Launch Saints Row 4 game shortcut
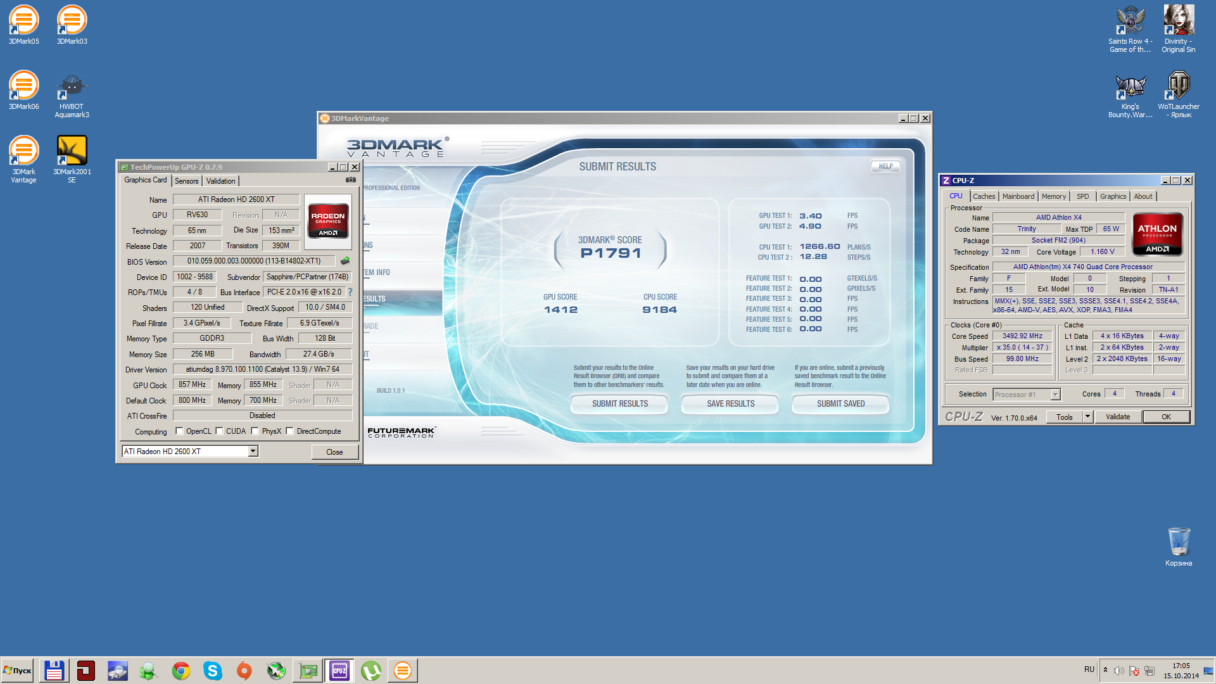The image size is (1216, 684). click(x=1130, y=28)
